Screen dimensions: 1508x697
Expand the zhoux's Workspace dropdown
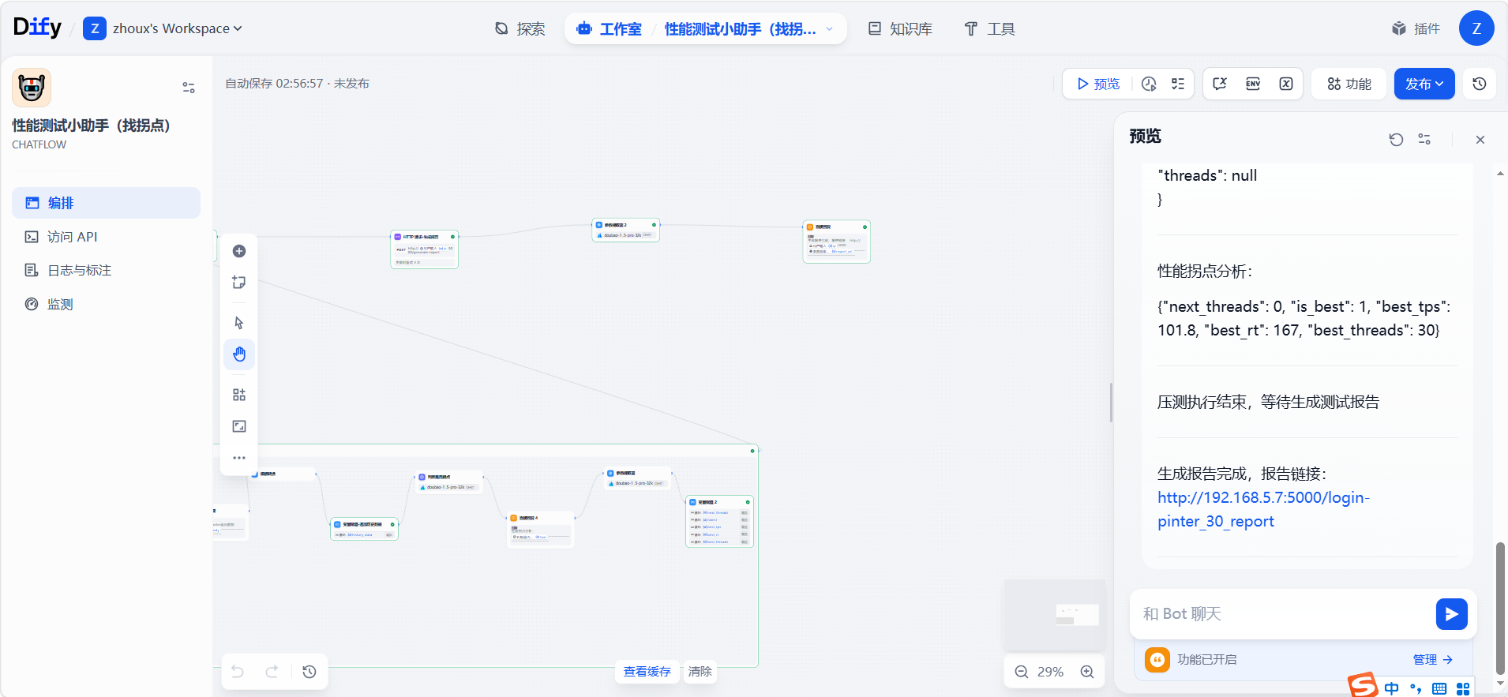[177, 28]
